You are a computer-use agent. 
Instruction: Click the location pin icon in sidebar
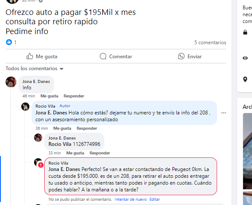245,79
